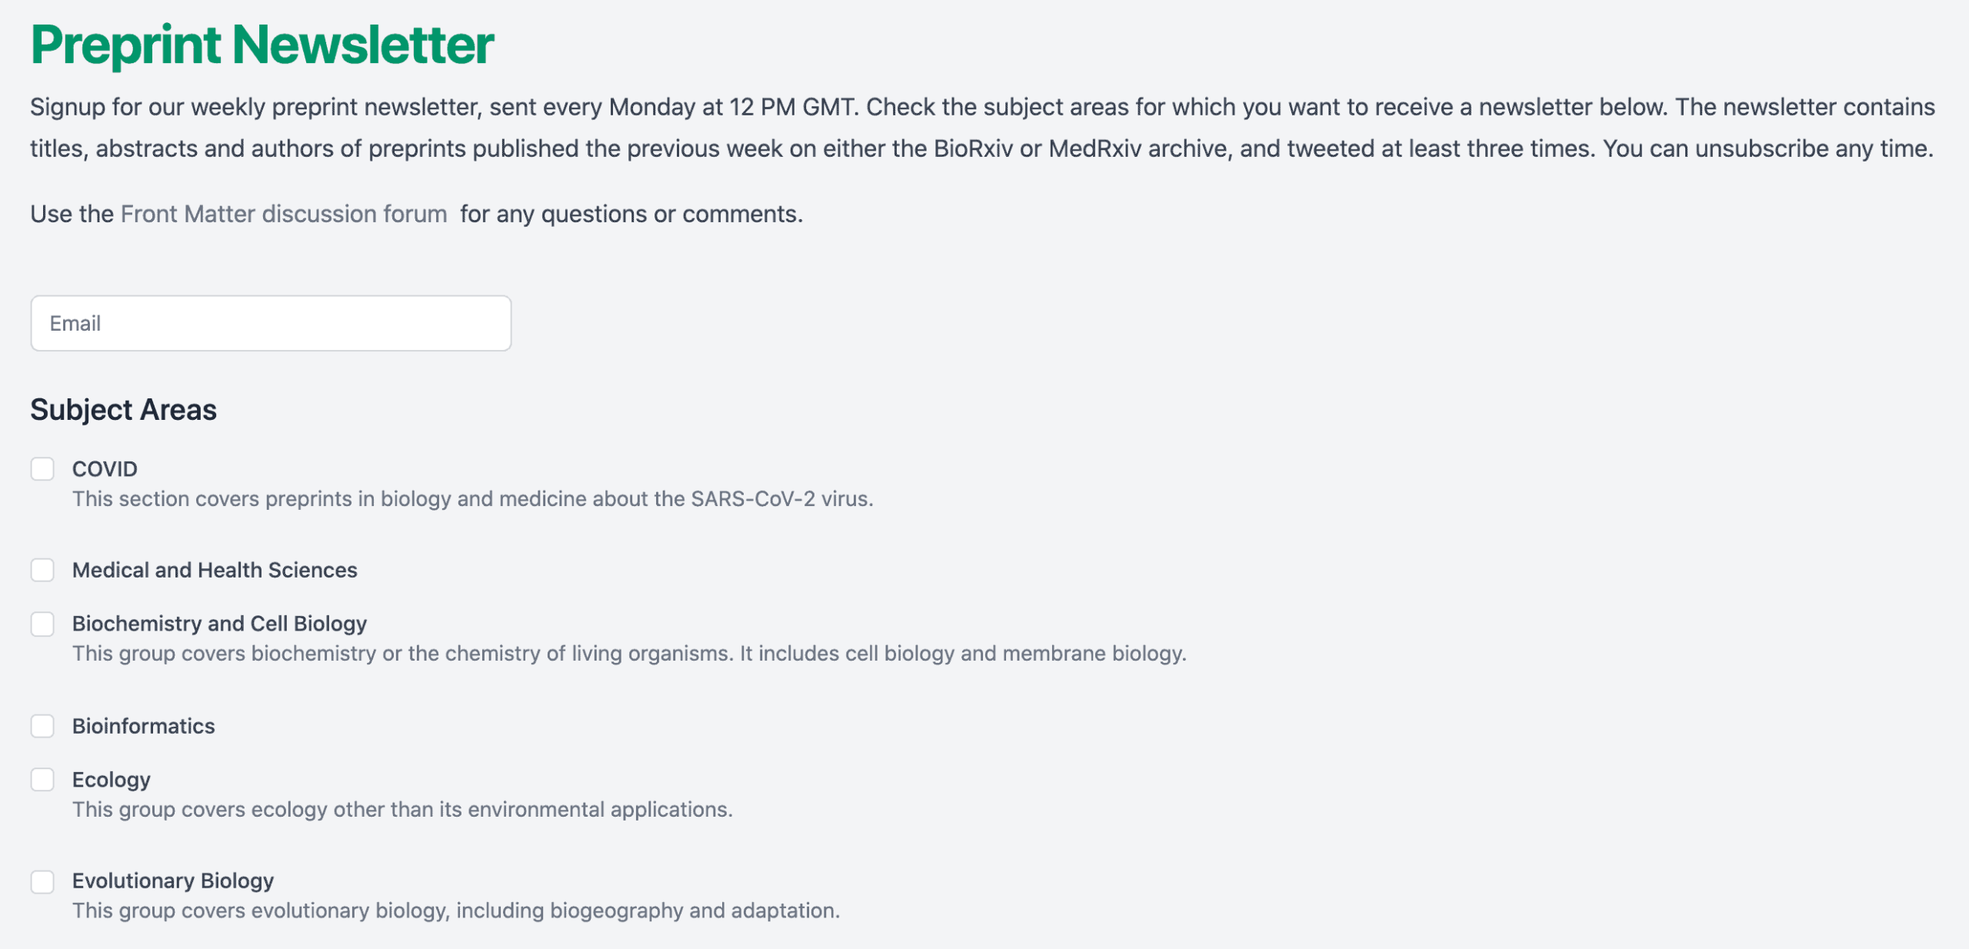Click the Email input field

coord(271,323)
